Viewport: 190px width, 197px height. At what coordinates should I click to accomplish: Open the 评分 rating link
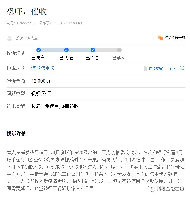173,68
